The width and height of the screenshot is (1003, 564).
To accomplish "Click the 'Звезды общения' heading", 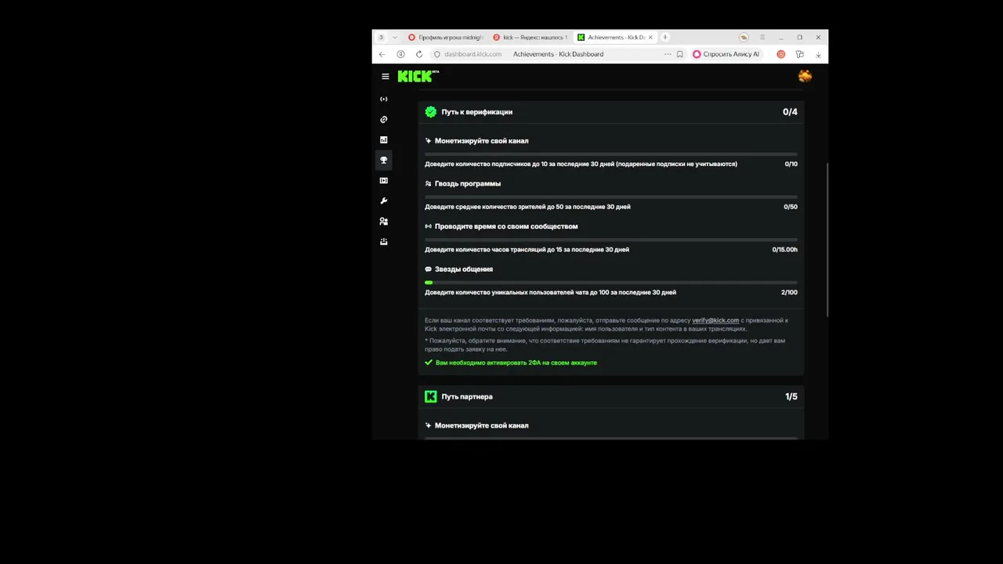I will pyautogui.click(x=464, y=269).
